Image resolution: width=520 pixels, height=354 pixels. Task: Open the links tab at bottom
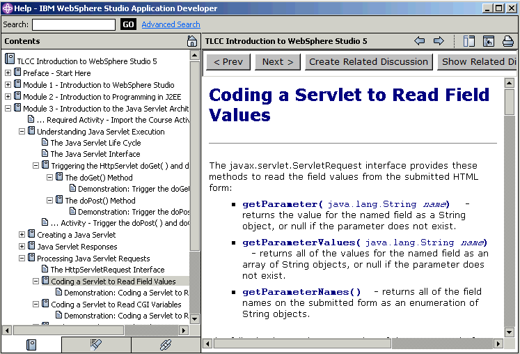click(x=166, y=345)
